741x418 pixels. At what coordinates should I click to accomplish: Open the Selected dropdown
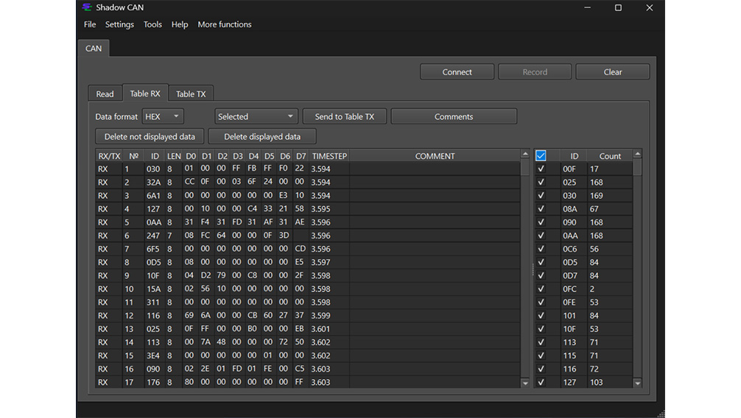pyautogui.click(x=256, y=116)
